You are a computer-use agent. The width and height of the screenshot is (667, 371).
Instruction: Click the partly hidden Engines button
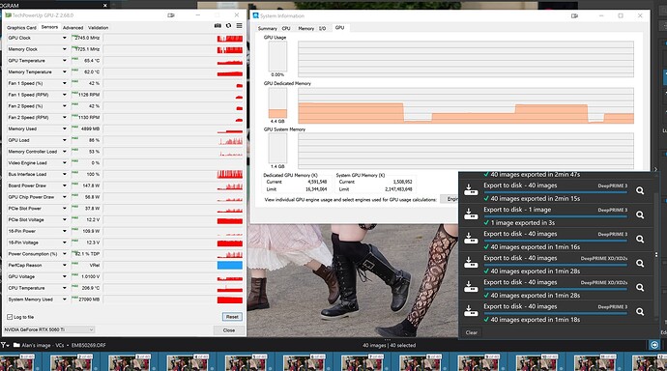[x=449, y=199]
